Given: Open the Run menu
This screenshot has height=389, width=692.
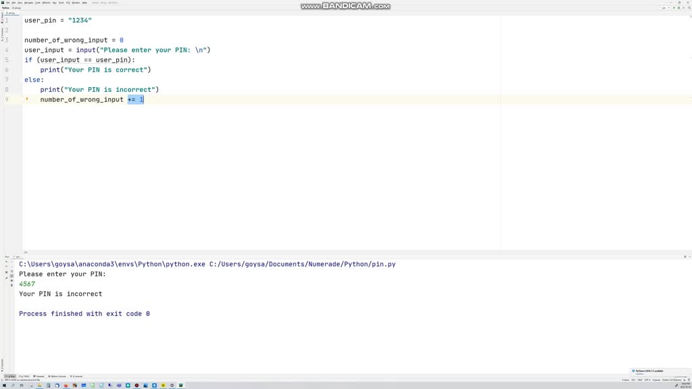Looking at the screenshot, I should [54, 3].
